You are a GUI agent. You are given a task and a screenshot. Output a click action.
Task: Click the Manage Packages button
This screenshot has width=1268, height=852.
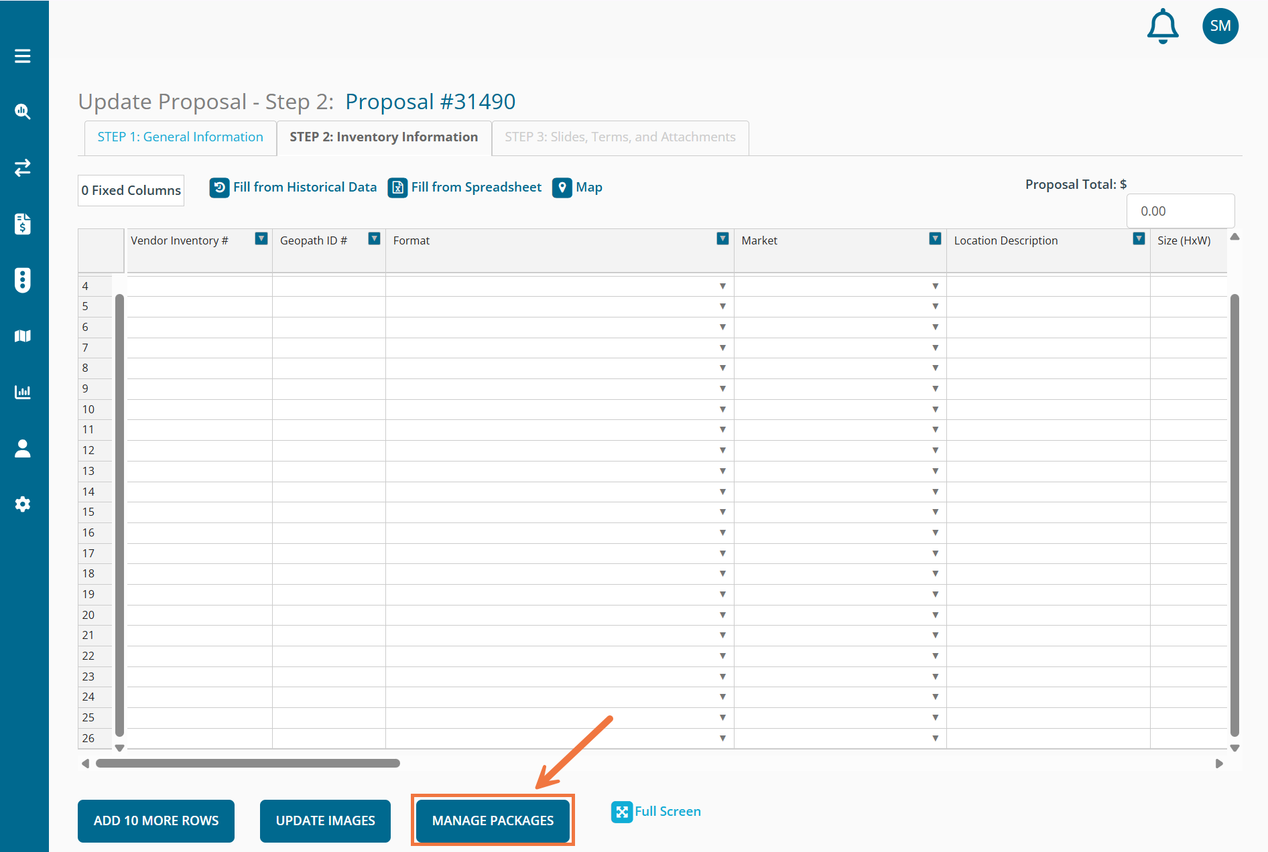[x=493, y=821]
